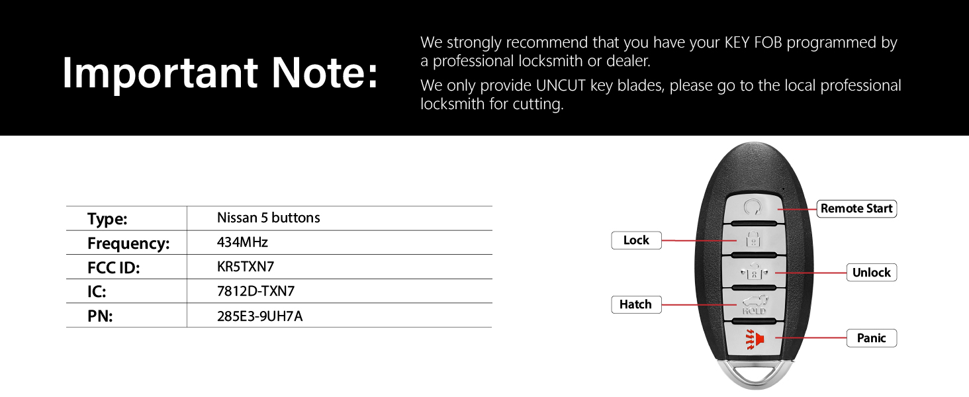Select the Unlock label
This screenshot has width=969, height=397.
pyautogui.click(x=872, y=273)
